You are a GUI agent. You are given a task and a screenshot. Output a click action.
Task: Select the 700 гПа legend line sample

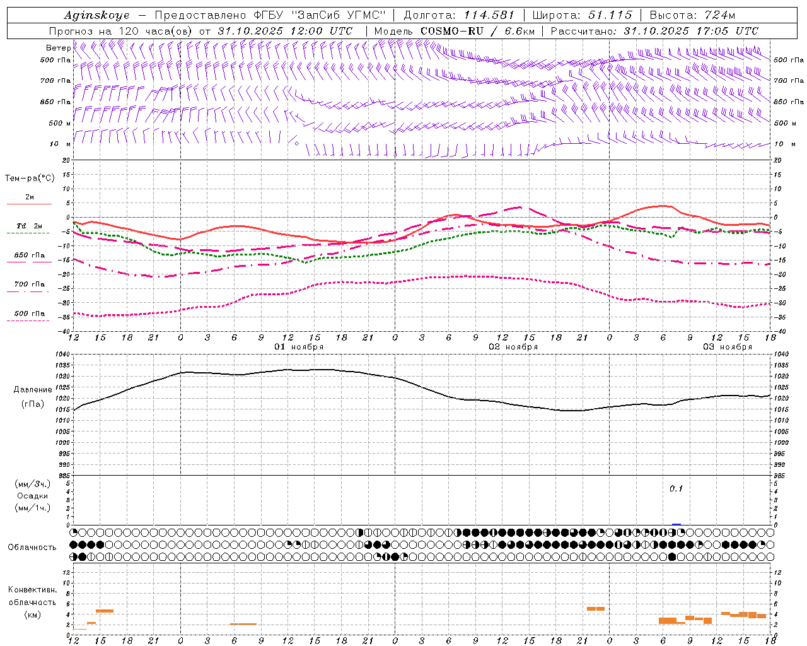point(28,291)
